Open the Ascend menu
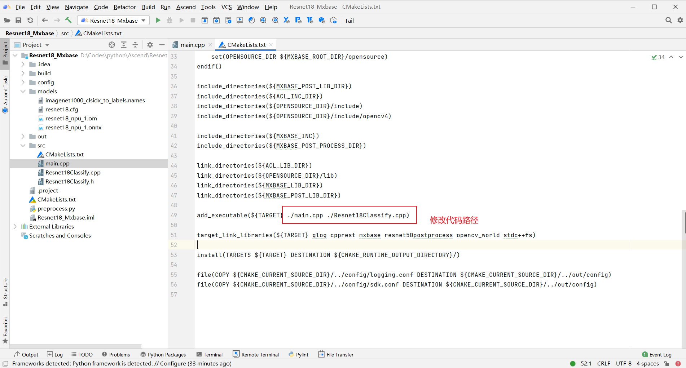This screenshot has width=686, height=368. pyautogui.click(x=186, y=7)
